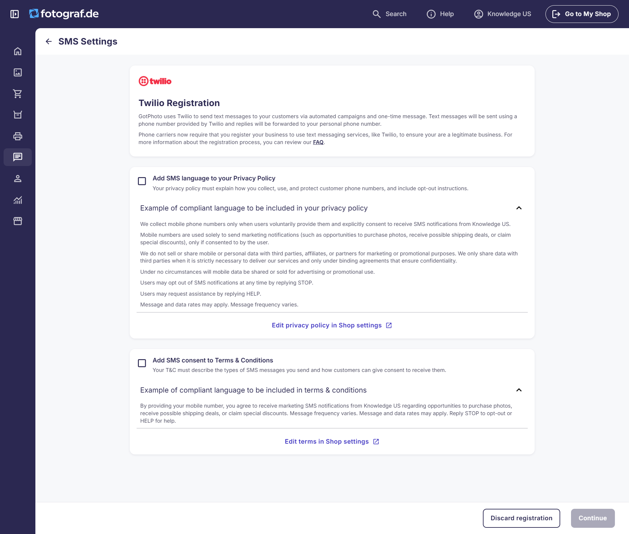
Task: Click the Twilio logo
Action: 155,81
